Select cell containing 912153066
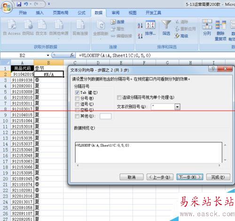 (x=22, y=167)
